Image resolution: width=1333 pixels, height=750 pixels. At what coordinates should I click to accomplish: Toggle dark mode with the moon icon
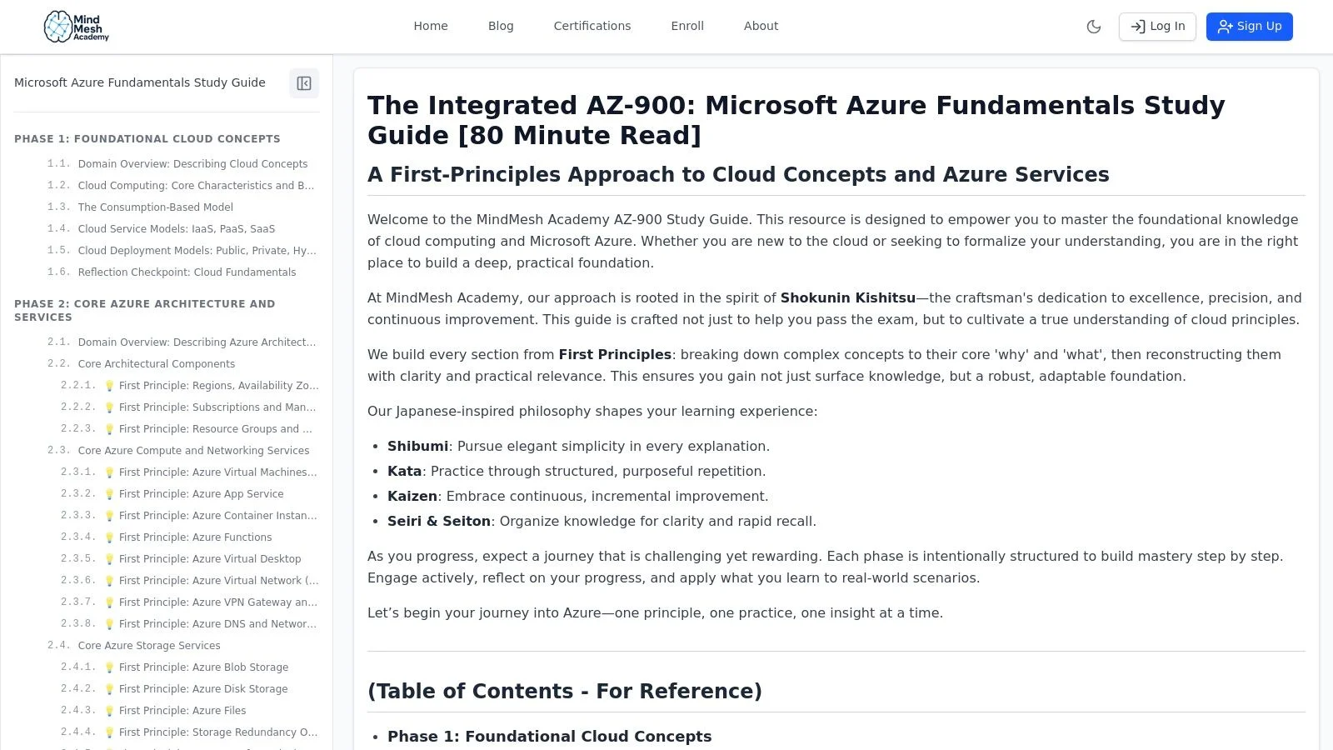[1094, 27]
